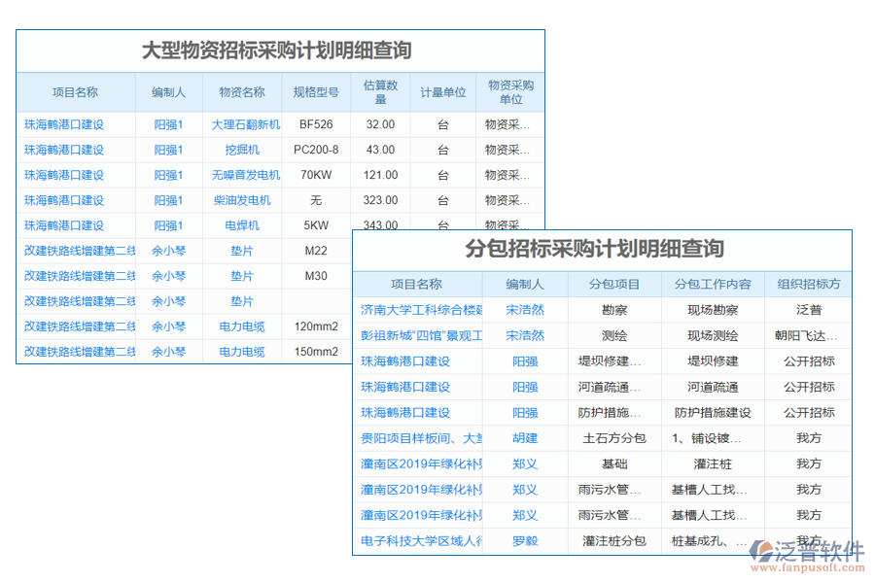
Task: Click editor link 阳强1 in the first row
Action: click(167, 124)
